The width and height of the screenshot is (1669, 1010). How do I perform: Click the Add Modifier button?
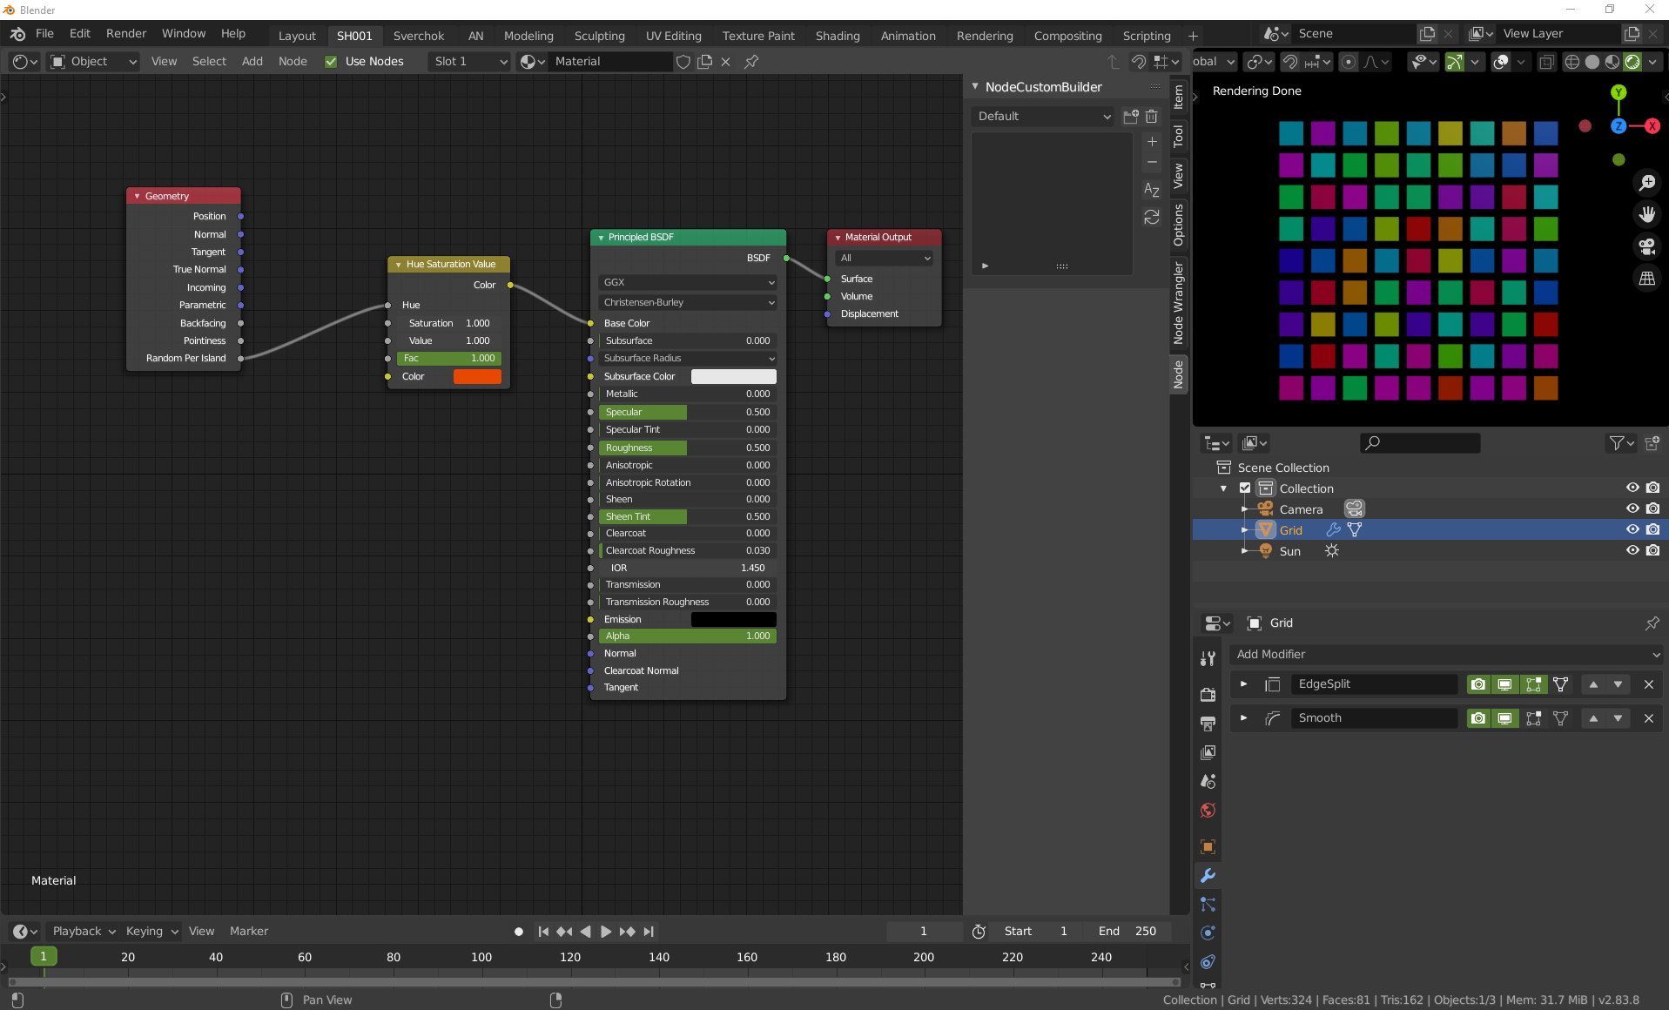(x=1446, y=655)
